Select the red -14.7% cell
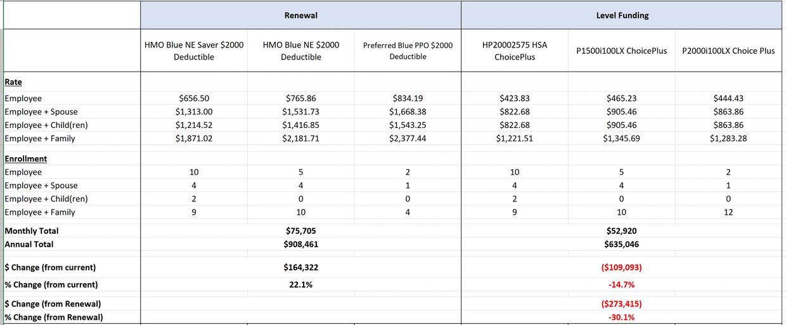Image resolution: width=786 pixels, height=325 pixels. click(621, 284)
